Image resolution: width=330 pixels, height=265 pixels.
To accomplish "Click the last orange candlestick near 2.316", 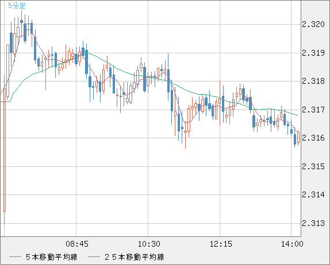I will 298,138.
